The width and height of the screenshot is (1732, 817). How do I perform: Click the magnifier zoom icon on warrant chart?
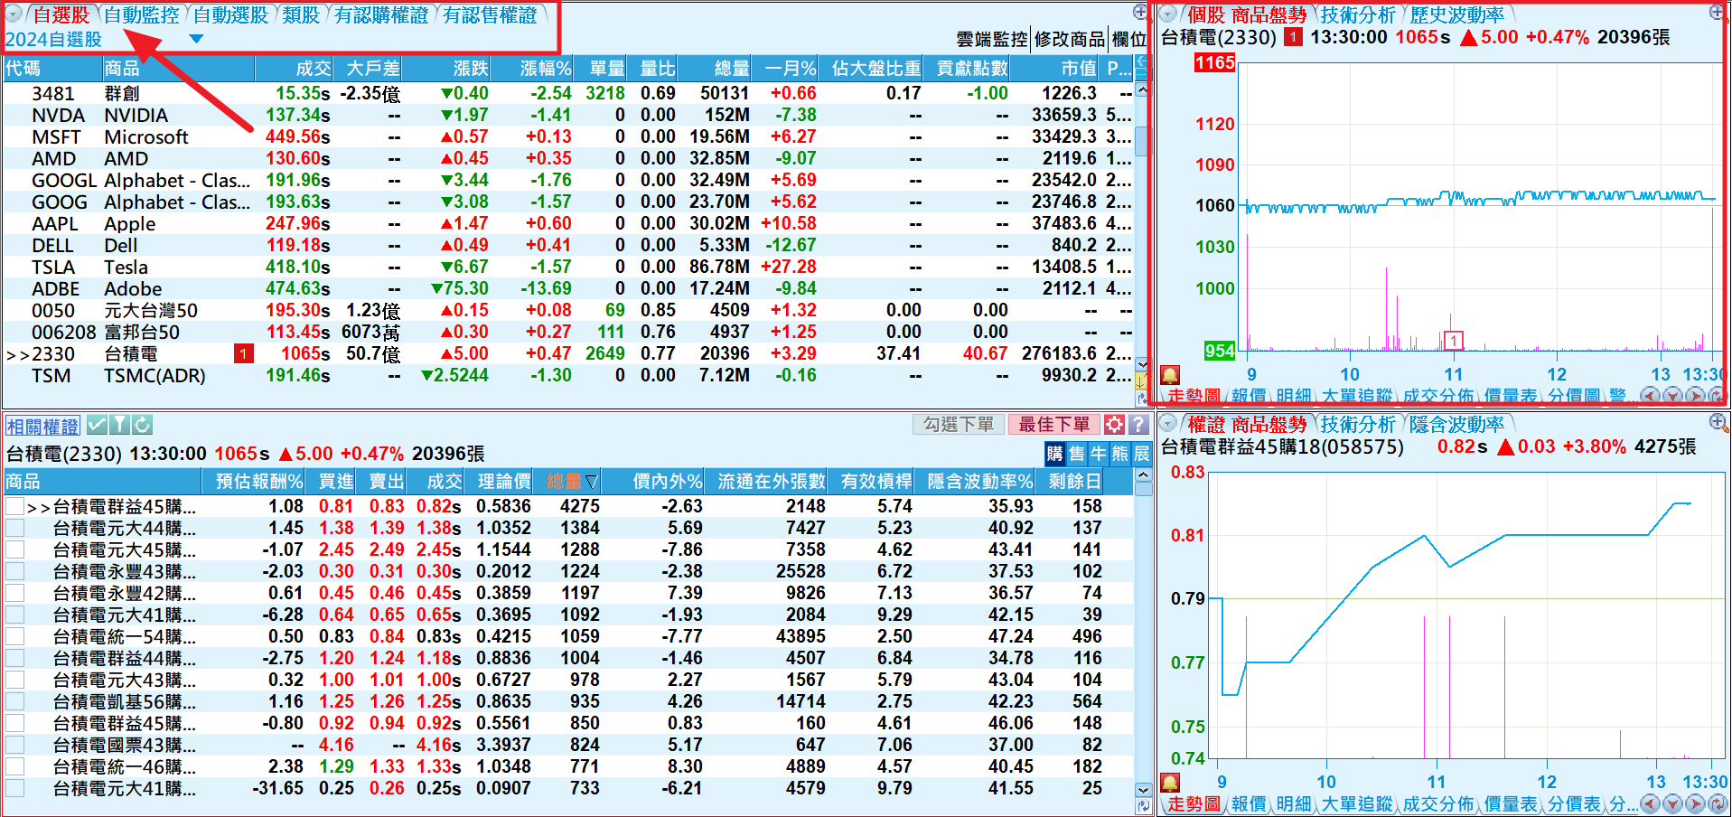[x=1717, y=422]
